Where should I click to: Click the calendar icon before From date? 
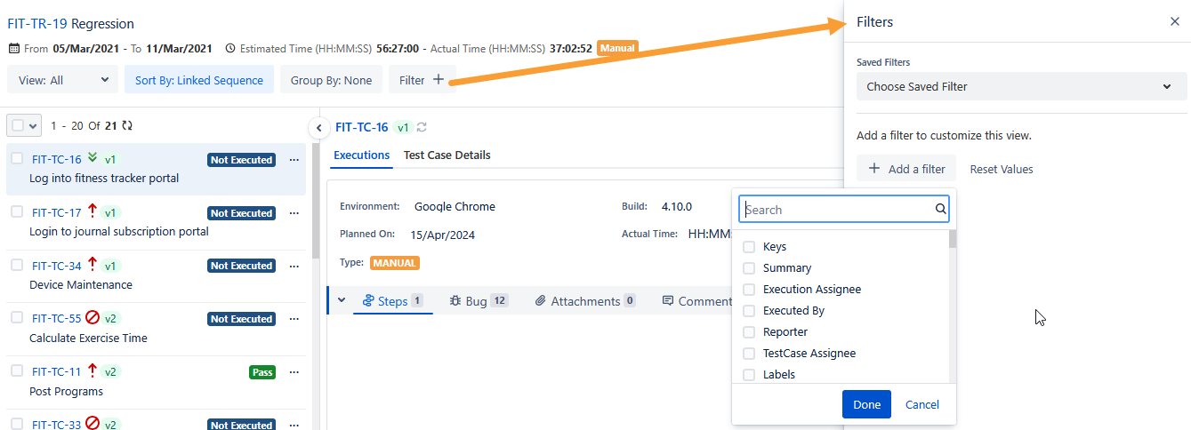click(13, 48)
